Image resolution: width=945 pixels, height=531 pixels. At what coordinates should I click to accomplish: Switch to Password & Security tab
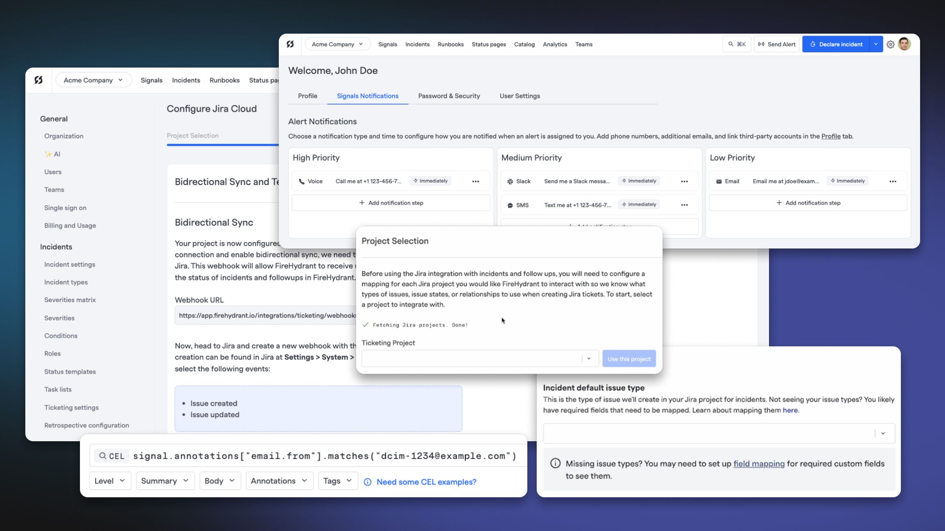pos(449,96)
